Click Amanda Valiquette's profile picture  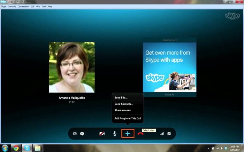[x=72, y=67]
